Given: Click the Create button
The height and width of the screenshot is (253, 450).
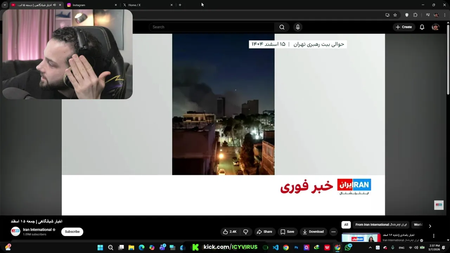Looking at the screenshot, I should [404, 27].
